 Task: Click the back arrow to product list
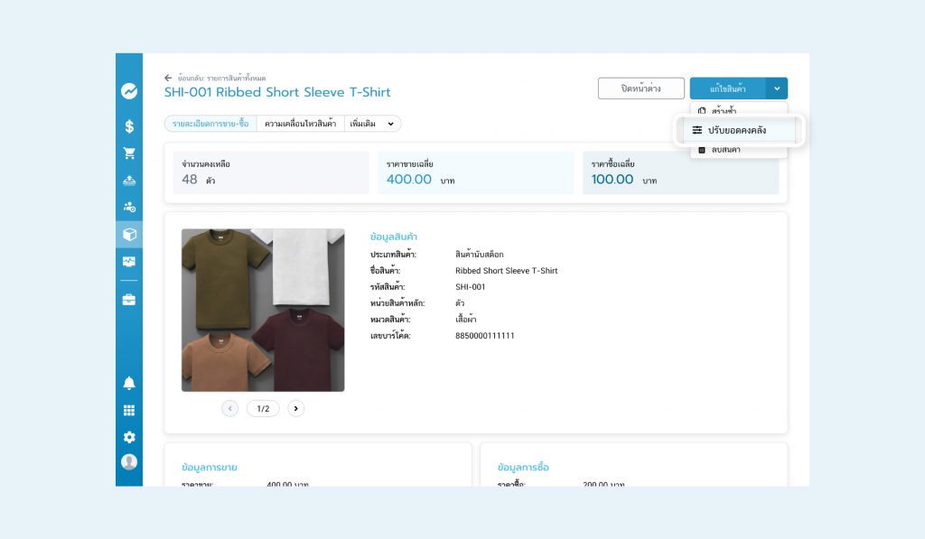pyautogui.click(x=168, y=79)
